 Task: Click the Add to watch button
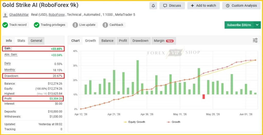click(203, 6)
